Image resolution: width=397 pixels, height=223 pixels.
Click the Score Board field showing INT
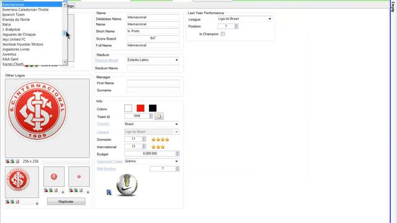coord(153,38)
